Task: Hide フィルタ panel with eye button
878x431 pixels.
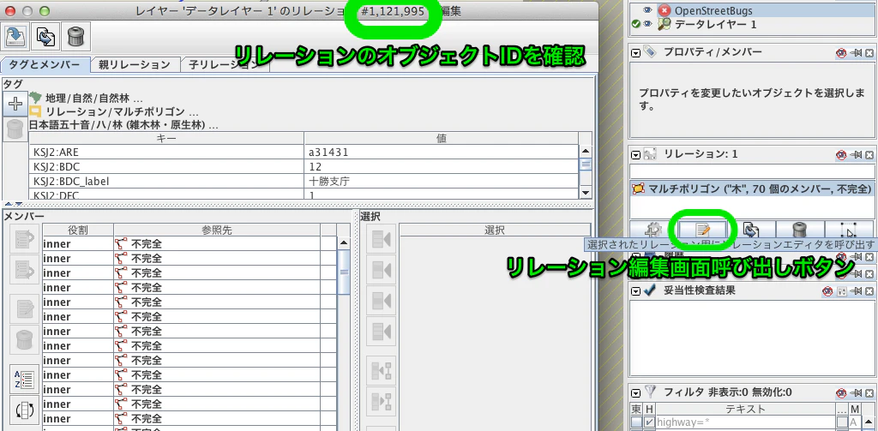Action: click(842, 393)
